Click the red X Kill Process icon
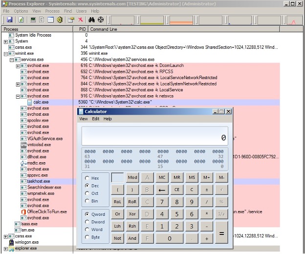 point(81,20)
